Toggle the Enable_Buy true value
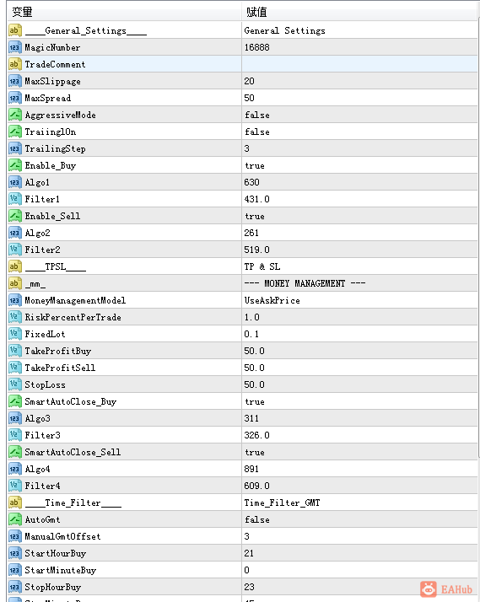Viewport: 480px width, 602px height. click(x=255, y=165)
